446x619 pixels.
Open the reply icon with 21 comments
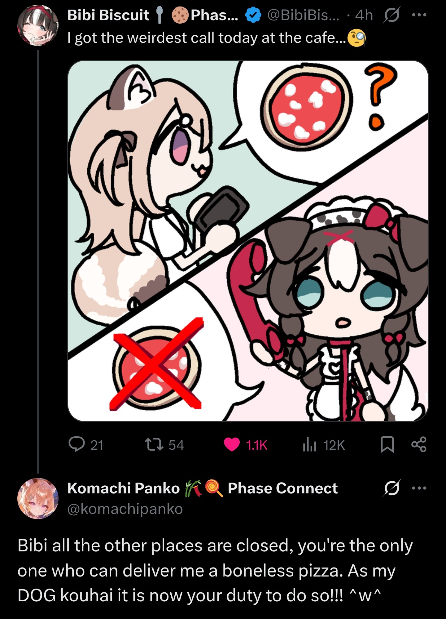coord(77,444)
